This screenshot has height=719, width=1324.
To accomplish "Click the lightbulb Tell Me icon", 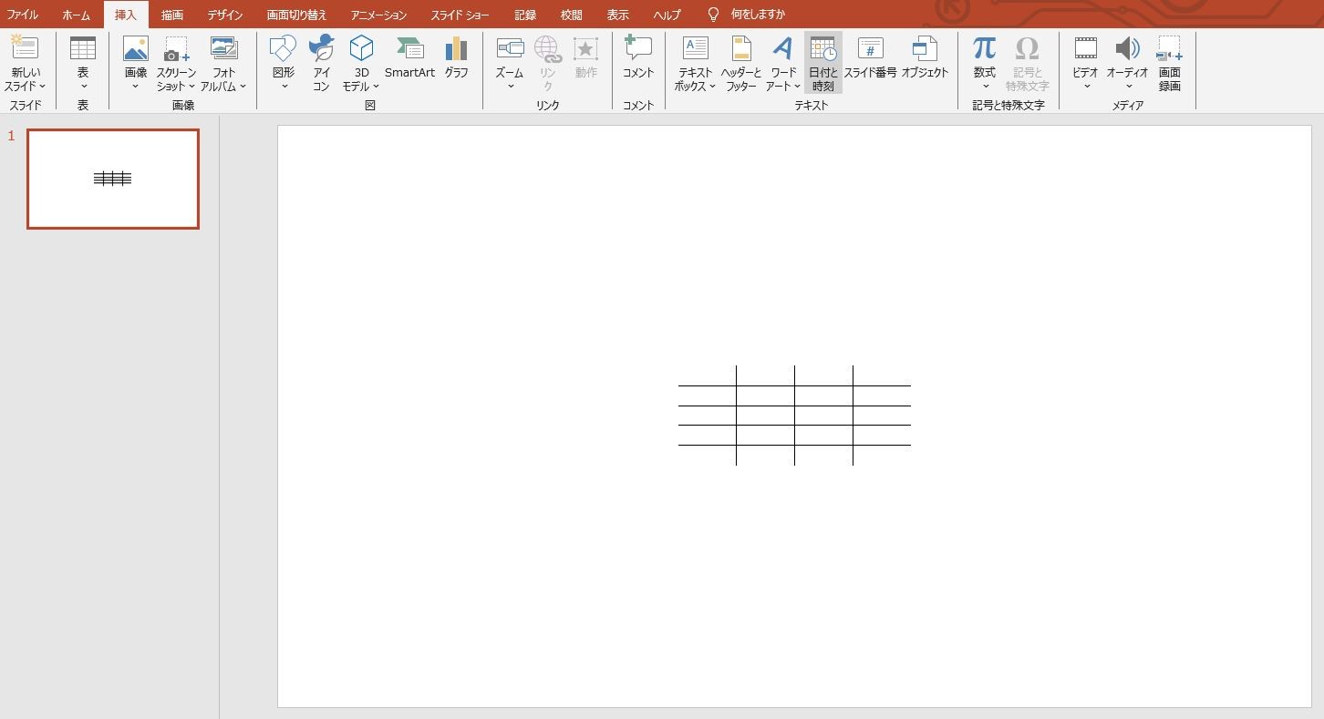I will tap(714, 15).
